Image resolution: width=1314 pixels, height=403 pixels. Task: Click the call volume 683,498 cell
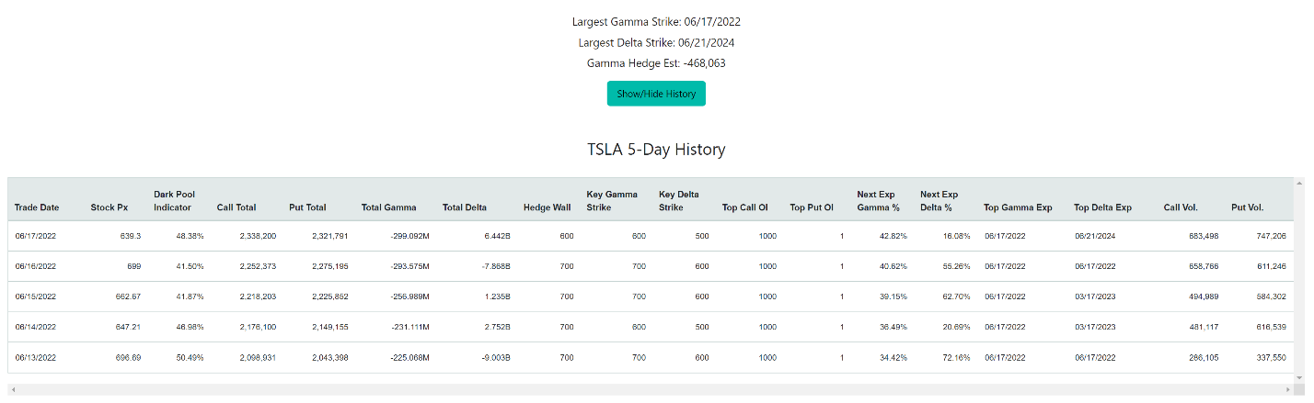(1203, 236)
